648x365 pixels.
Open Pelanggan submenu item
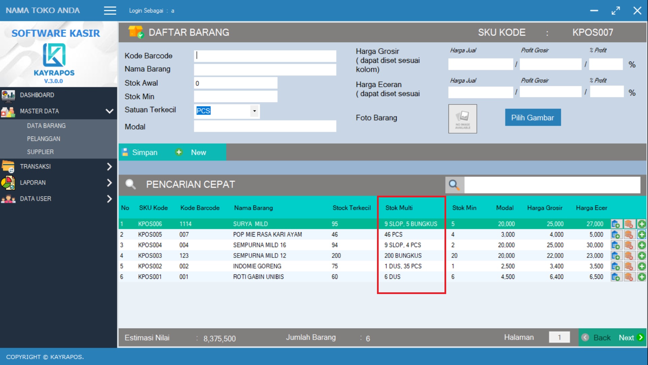tap(44, 139)
